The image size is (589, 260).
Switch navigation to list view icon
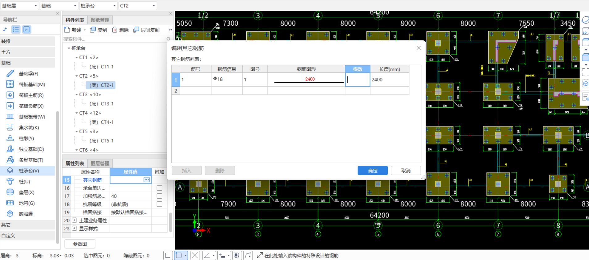pyautogui.click(x=16, y=29)
